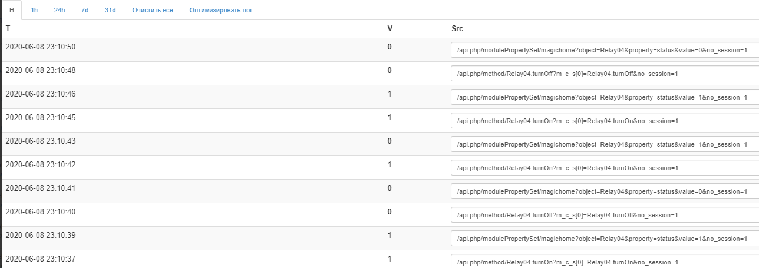The width and height of the screenshot is (759, 268).
Task: Focus the Src field of the 23:10:50 entry
Action: point(603,50)
